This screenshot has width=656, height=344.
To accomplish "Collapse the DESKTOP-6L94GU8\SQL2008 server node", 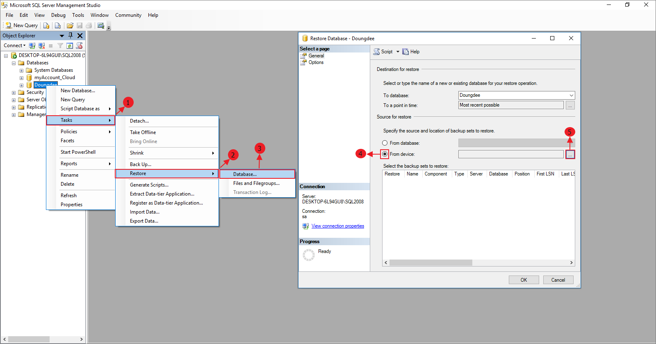I will [6, 56].
